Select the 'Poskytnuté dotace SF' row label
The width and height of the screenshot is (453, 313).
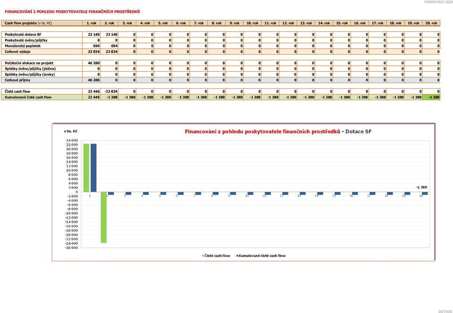pos(23,35)
